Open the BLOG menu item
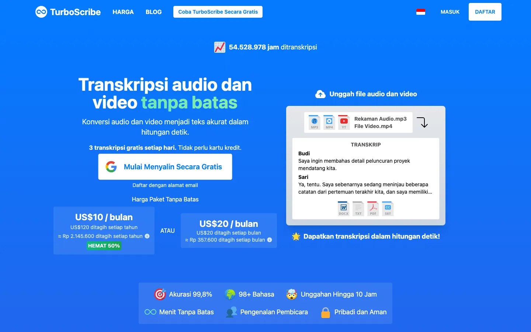Viewport: 531px width, 332px height. pos(154,12)
